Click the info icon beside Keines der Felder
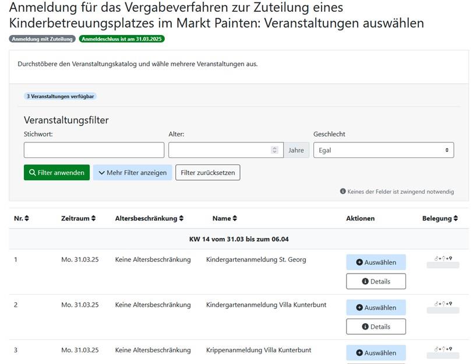473x364 pixels. pyautogui.click(x=343, y=191)
